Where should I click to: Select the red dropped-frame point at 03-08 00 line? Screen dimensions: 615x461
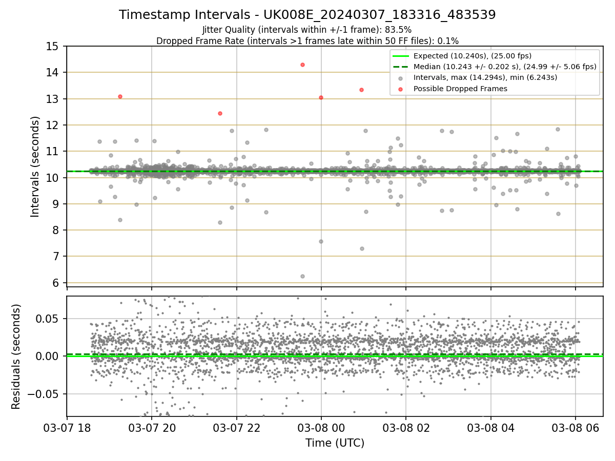pyautogui.click(x=321, y=97)
